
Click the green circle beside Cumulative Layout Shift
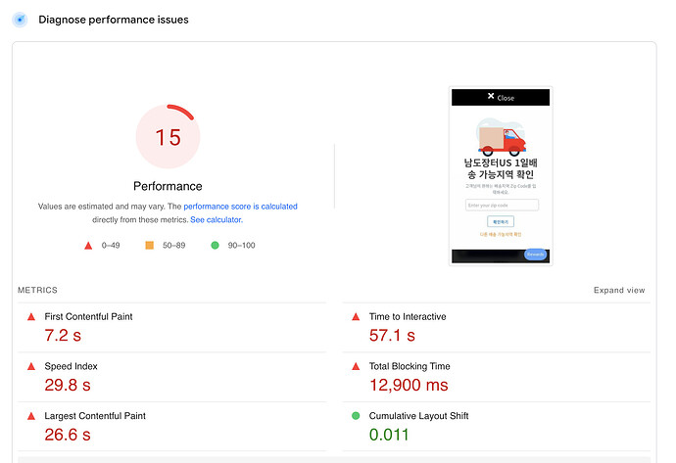tap(356, 416)
